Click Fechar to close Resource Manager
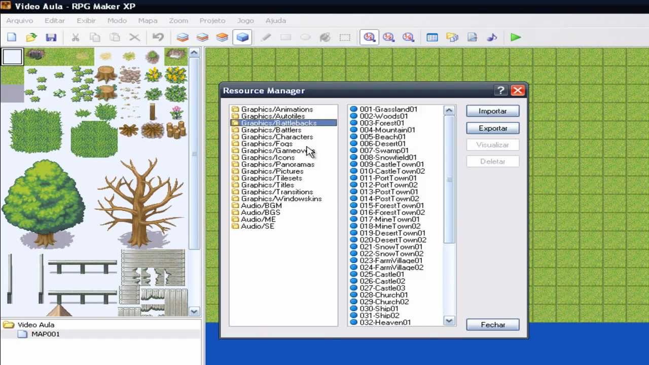 pos(493,325)
